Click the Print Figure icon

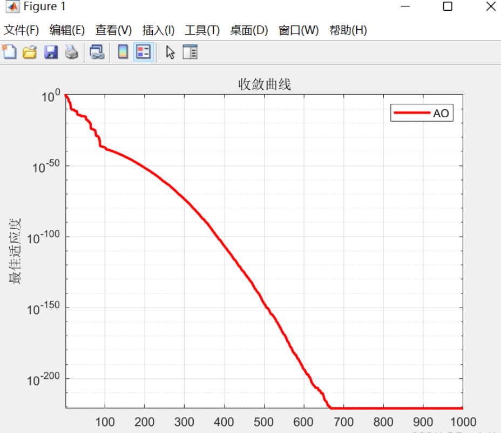click(x=71, y=52)
